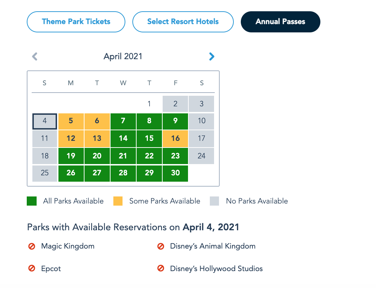Select the Annual Passes tab
The height and width of the screenshot is (288, 376).
coord(280,22)
